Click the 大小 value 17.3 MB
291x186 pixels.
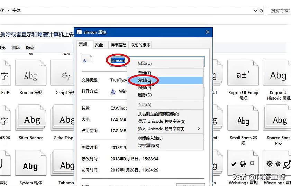point(118,119)
